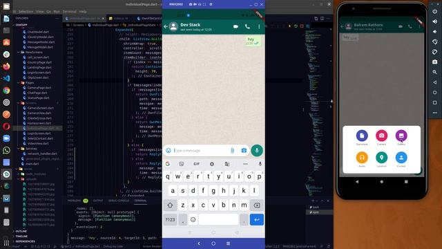Tap the green microphone record button
The height and width of the screenshot is (249, 442).
(257, 151)
